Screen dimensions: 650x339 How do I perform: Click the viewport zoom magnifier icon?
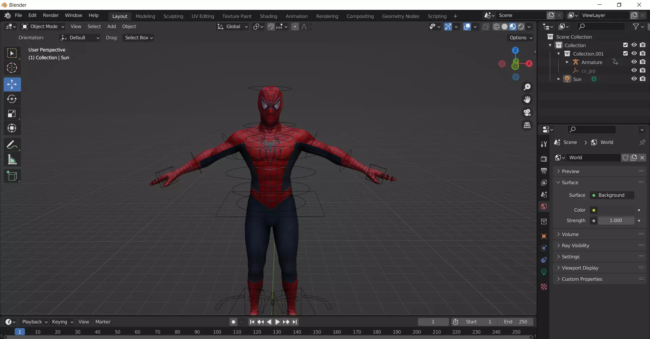(x=527, y=87)
